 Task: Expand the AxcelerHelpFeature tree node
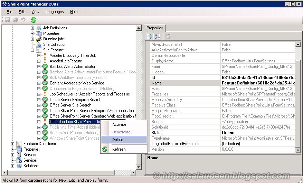(x=39, y=61)
